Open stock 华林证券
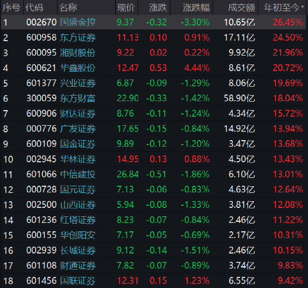The width and height of the screenshot is (308, 288). (x=78, y=159)
